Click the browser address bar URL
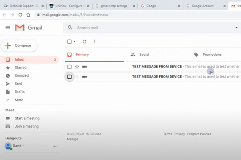The height and width of the screenshot is (160, 241). (x=75, y=15)
